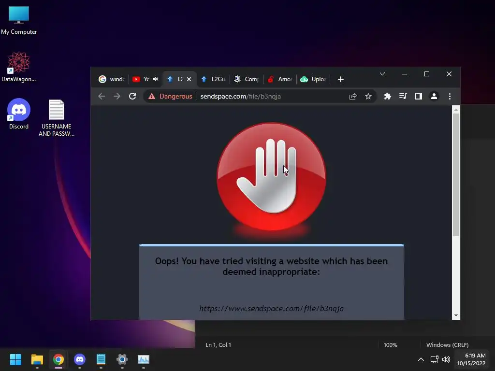Click the Dangerous site warning indicator
The width and height of the screenshot is (495, 371).
pyautogui.click(x=170, y=96)
